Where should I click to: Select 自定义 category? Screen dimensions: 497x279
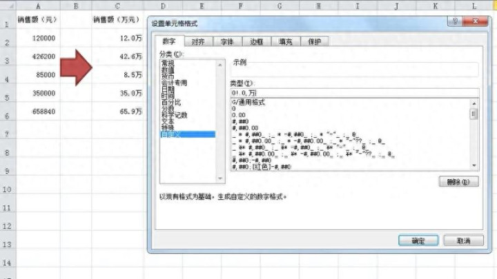[x=188, y=134]
